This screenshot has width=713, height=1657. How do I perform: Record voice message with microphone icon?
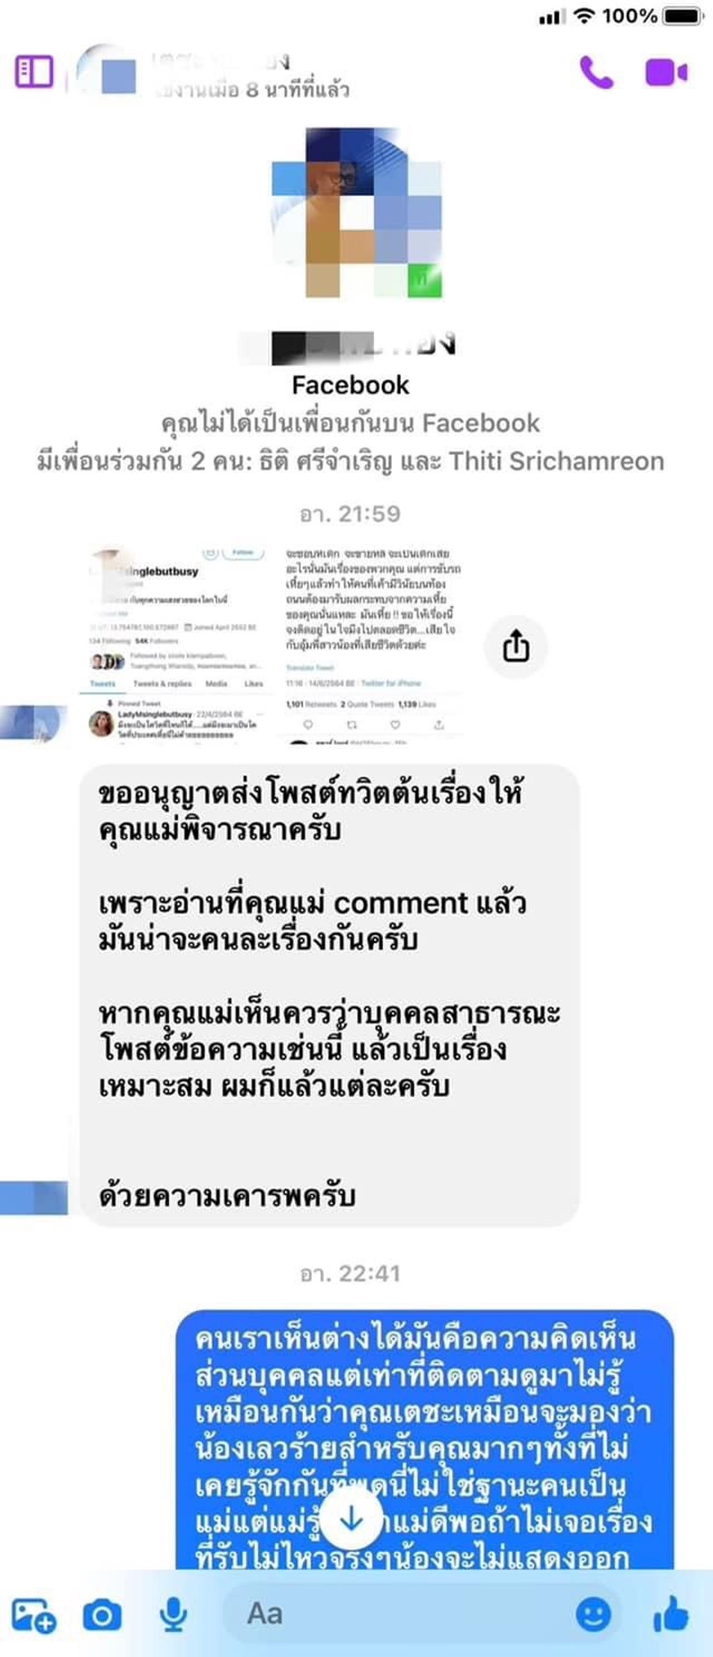tap(173, 1615)
